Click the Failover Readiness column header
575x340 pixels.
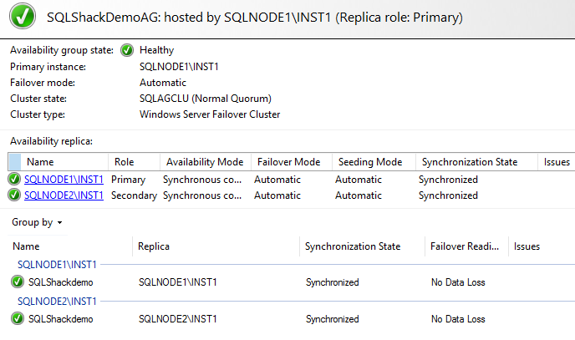pyautogui.click(x=465, y=246)
